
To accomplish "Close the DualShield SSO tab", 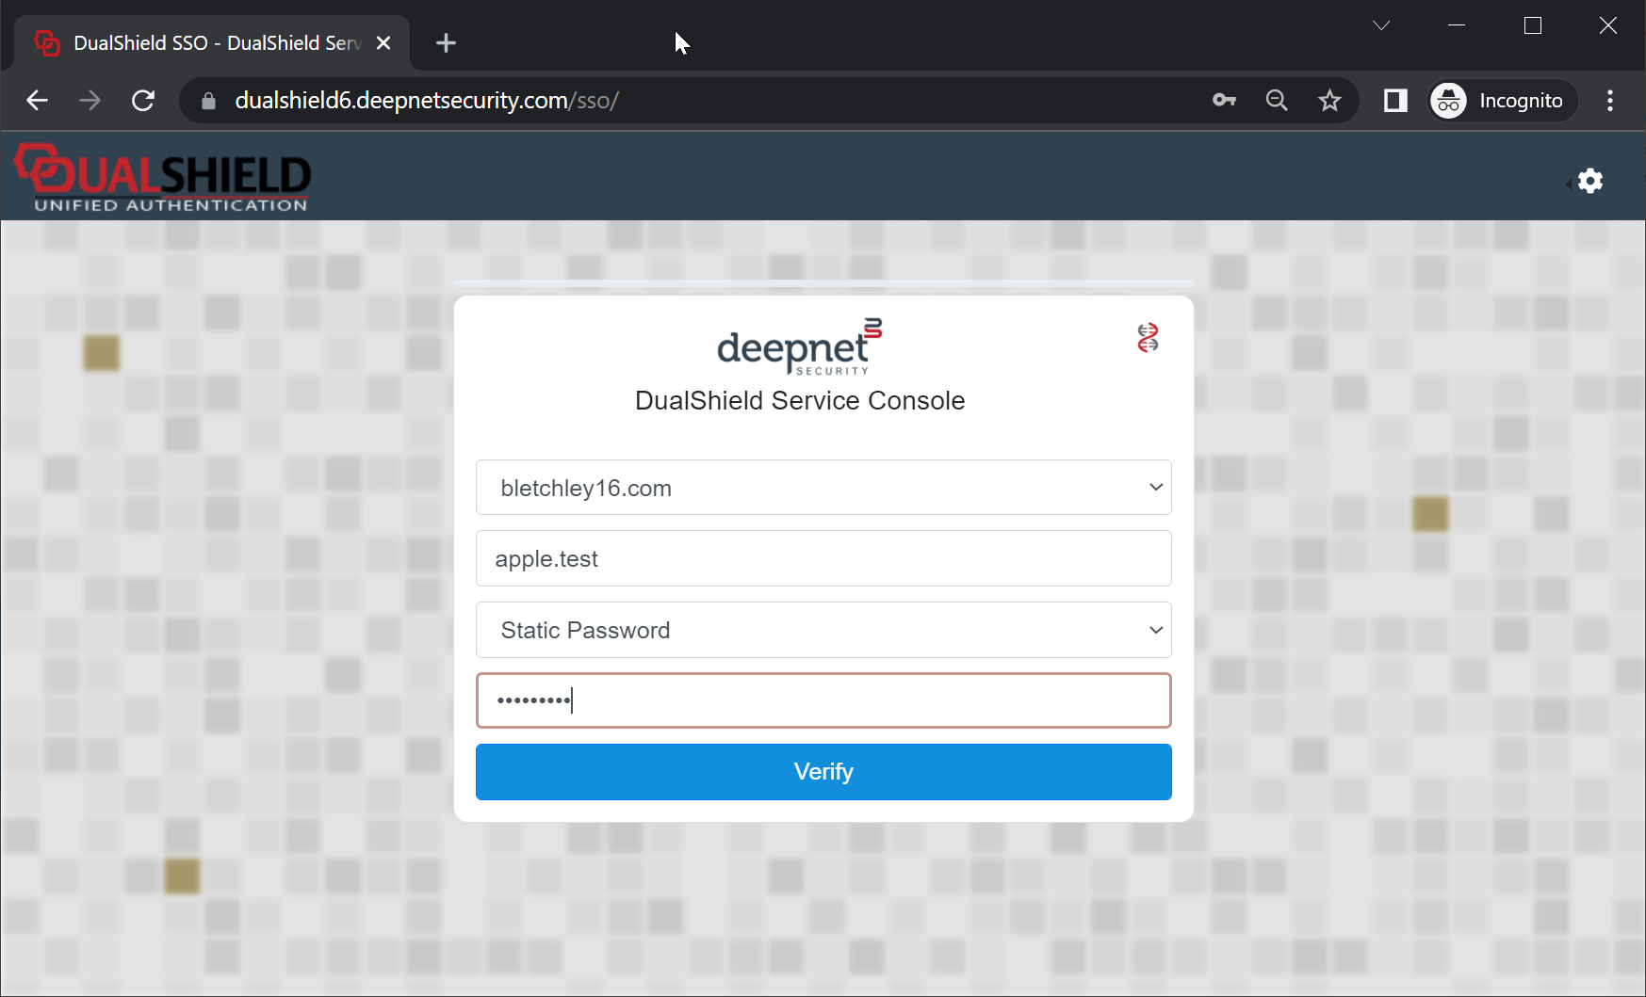I will tap(383, 43).
